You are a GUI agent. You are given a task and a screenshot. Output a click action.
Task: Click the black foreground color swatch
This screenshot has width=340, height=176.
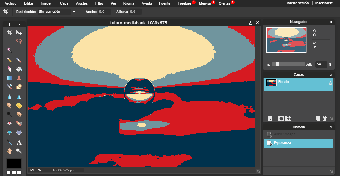pos(14,164)
